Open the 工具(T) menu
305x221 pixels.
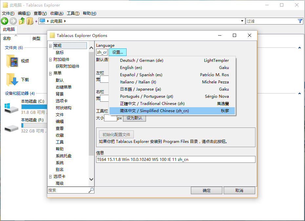click(73, 13)
